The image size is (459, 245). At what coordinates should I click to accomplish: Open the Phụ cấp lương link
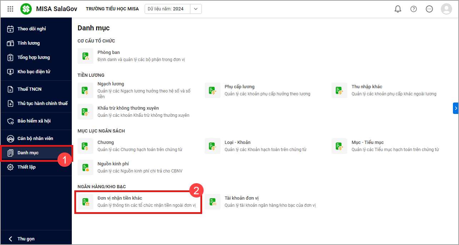tap(240, 87)
